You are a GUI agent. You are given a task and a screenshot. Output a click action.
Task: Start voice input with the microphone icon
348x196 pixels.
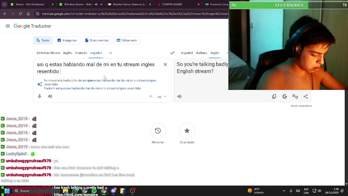[40, 96]
